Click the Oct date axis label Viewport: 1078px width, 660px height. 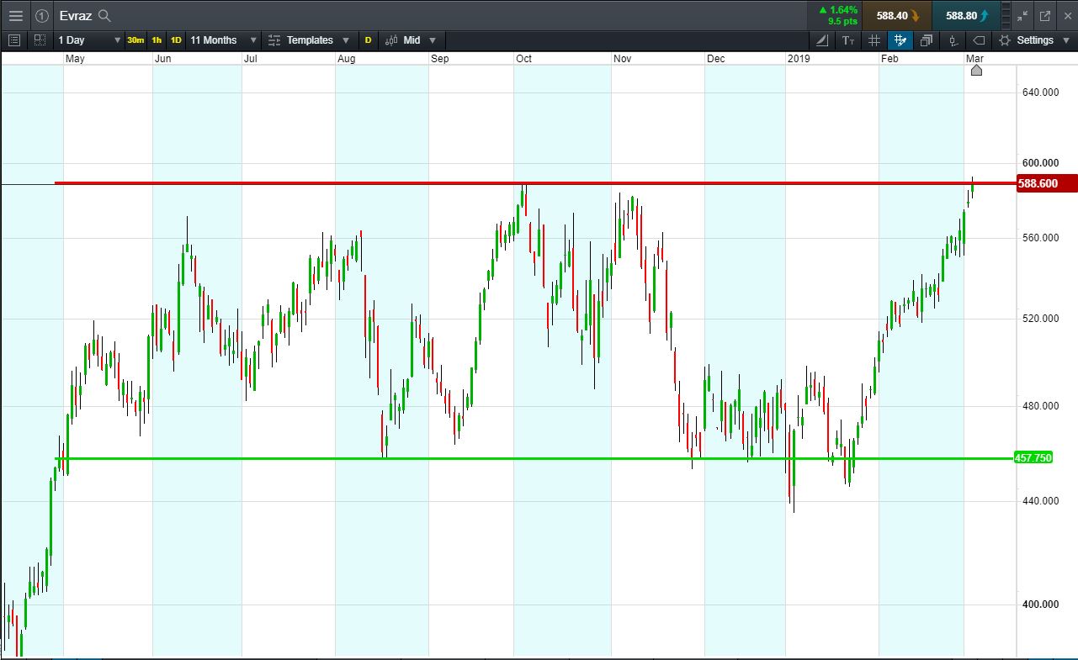click(x=523, y=59)
